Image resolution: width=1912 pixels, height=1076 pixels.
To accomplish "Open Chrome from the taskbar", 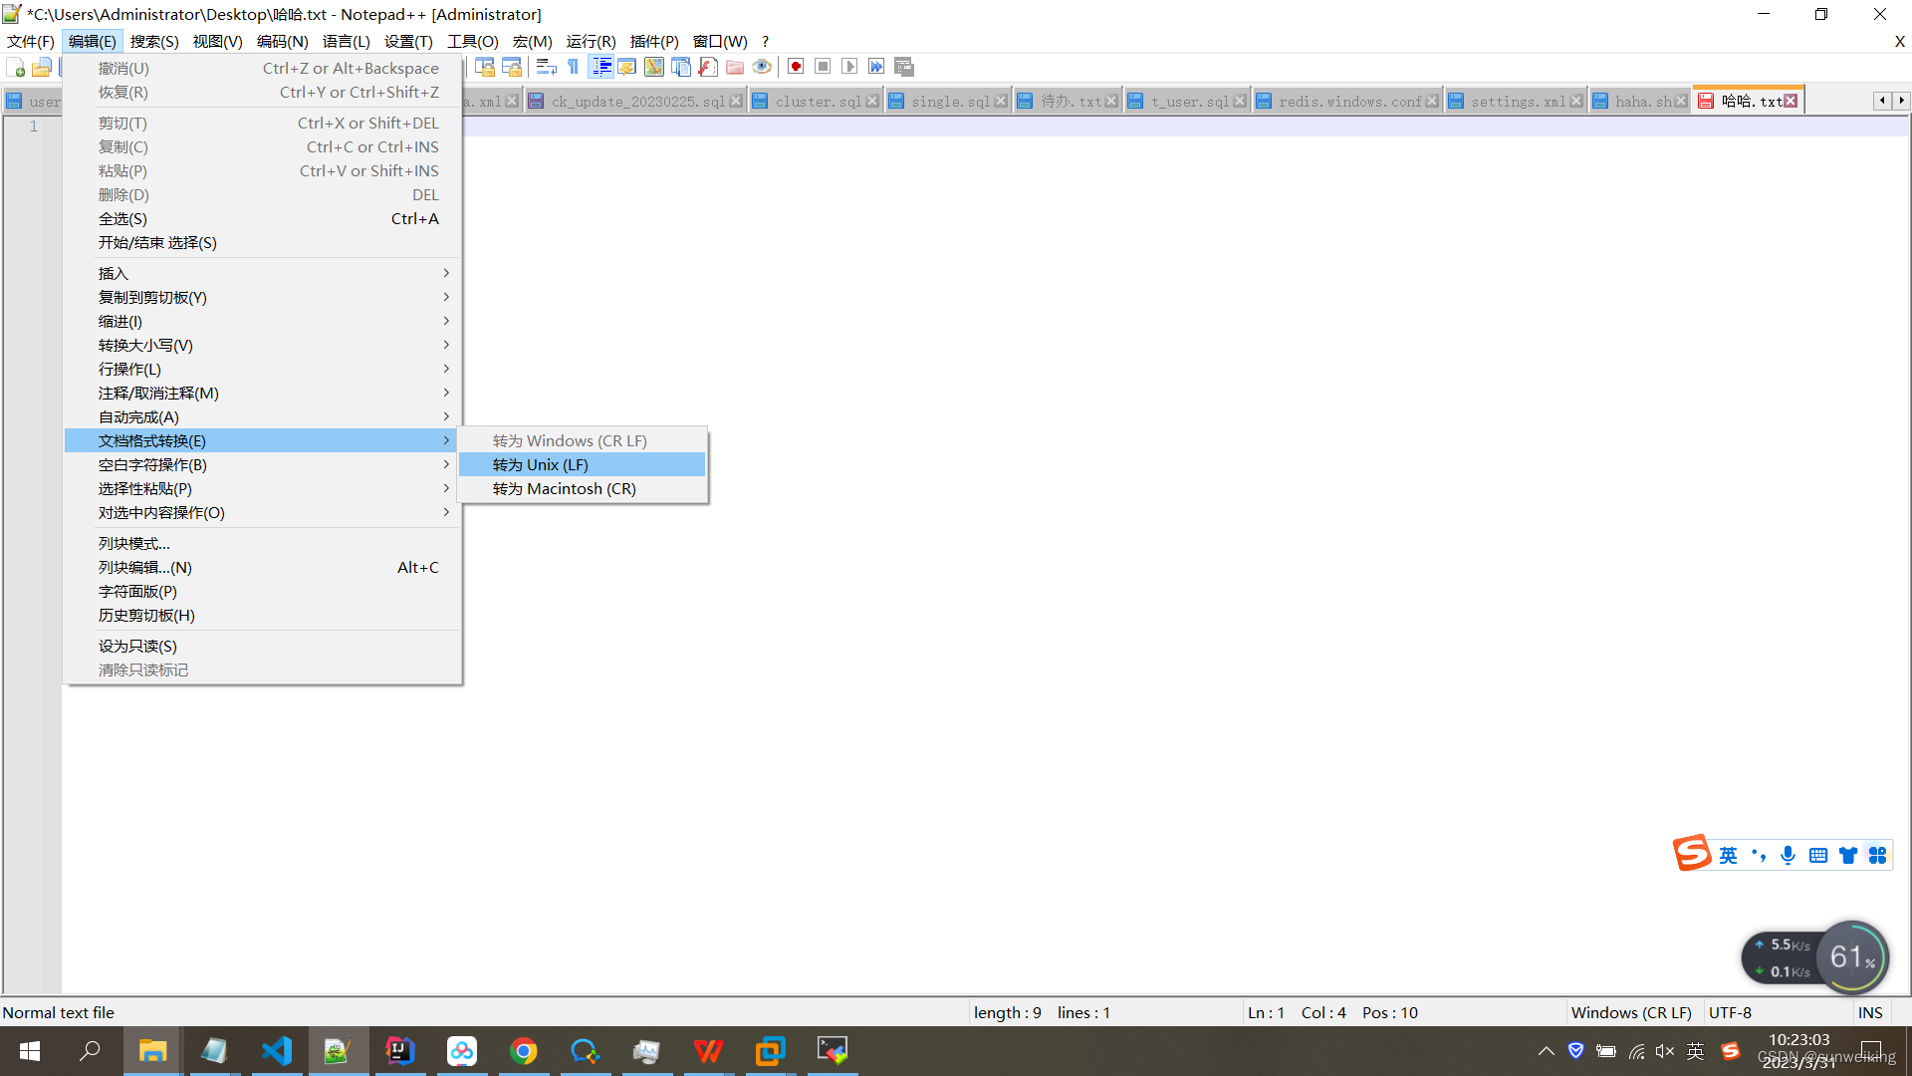I will pyautogui.click(x=523, y=1051).
